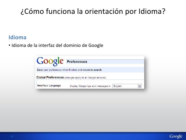Click the slide number 87
The height and width of the screenshot is (140, 186).
(x=12, y=136)
